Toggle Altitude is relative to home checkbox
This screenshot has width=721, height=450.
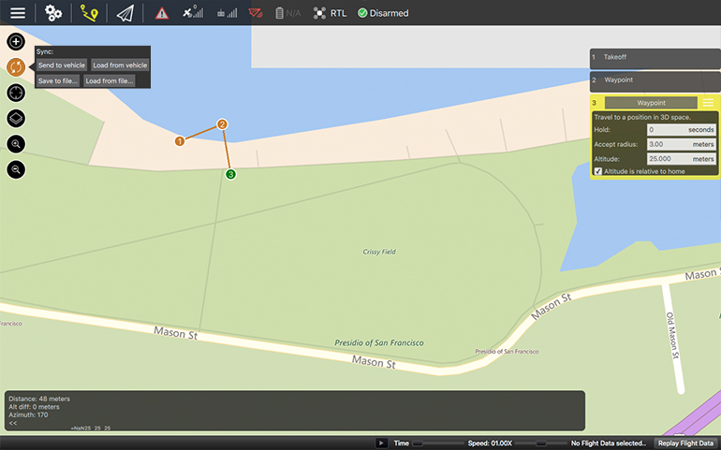598,171
